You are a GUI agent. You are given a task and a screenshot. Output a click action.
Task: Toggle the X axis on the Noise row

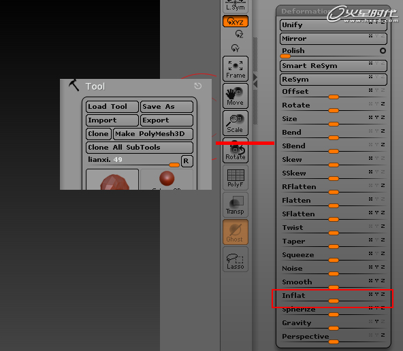tap(370, 267)
